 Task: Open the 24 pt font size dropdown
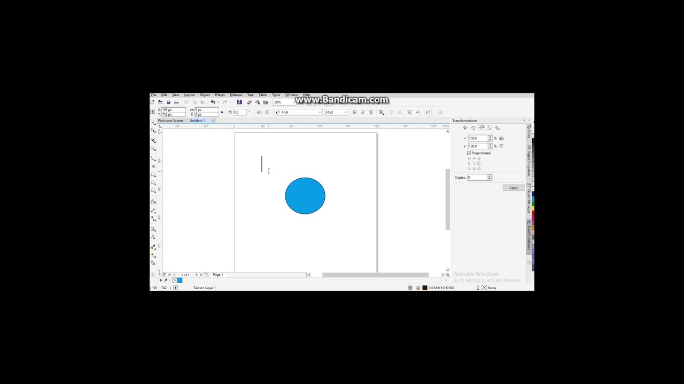point(345,112)
